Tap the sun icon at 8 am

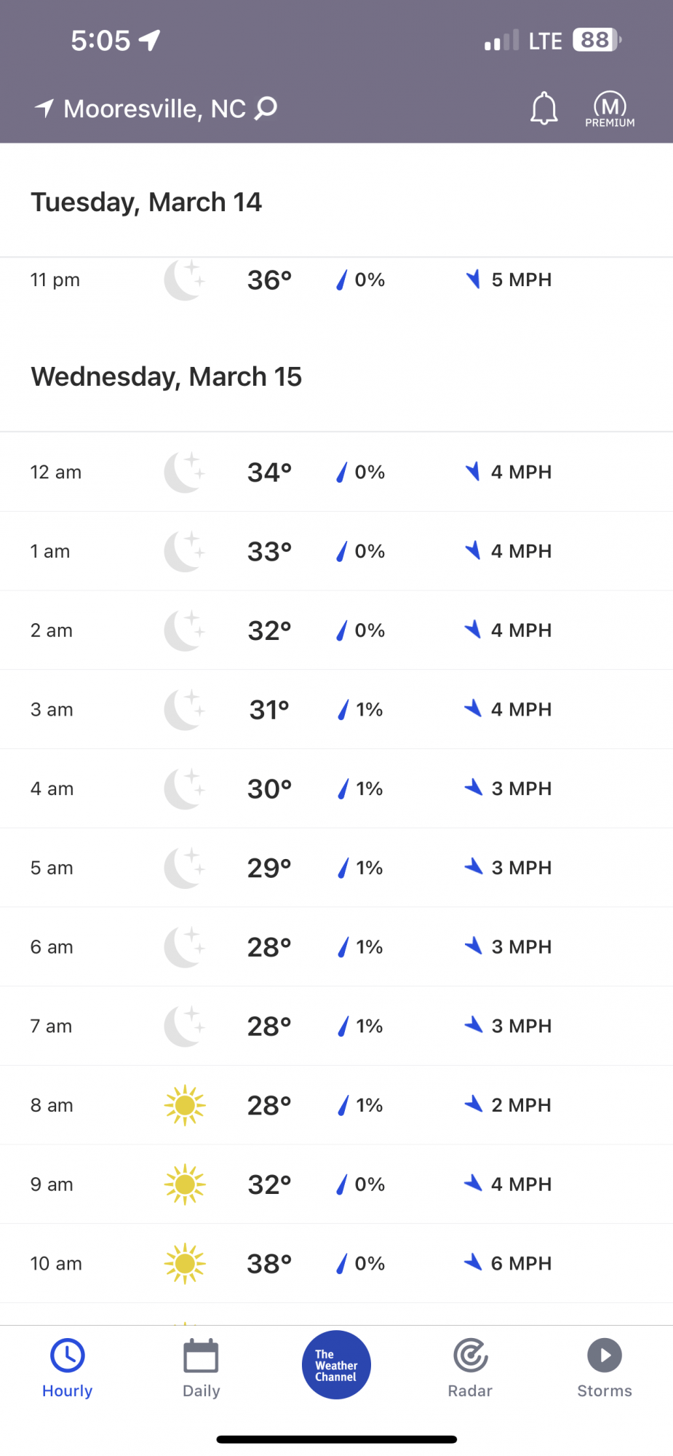click(185, 1105)
